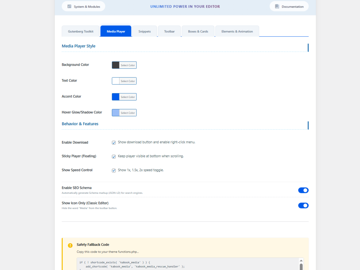Select the Boxes & Cards tab
Viewport: 360px width, 270px height.
pos(198,31)
